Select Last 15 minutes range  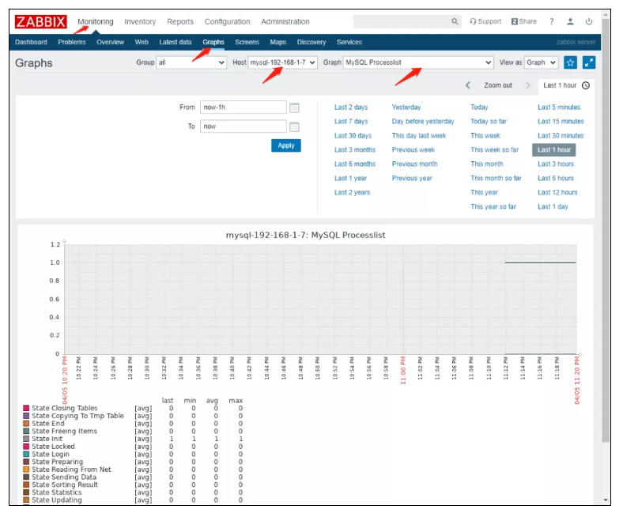(x=561, y=122)
